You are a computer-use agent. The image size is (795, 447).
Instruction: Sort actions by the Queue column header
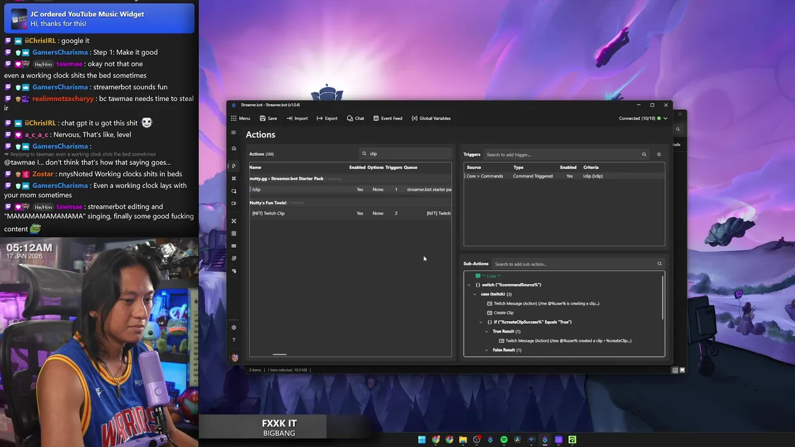pyautogui.click(x=411, y=167)
